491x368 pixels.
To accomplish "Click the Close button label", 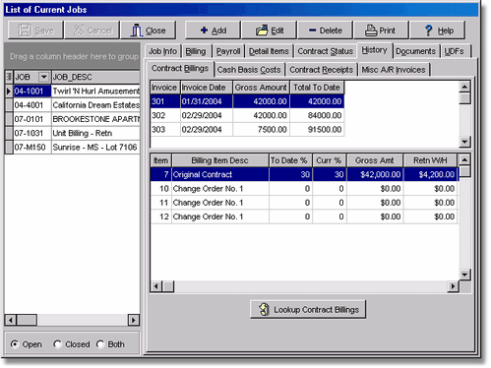I will click(155, 31).
